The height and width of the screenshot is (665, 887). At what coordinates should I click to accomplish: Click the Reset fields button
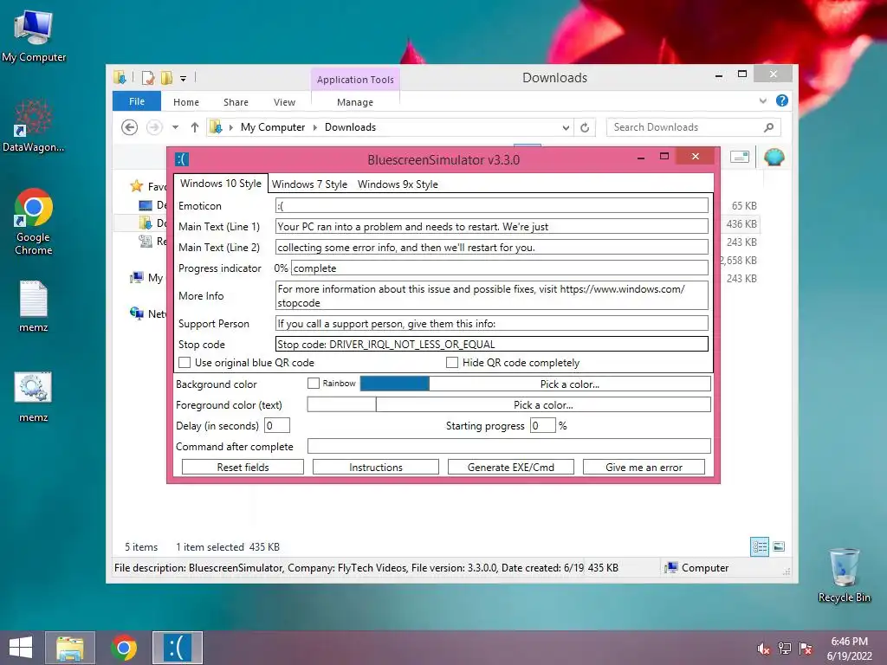pos(243,467)
